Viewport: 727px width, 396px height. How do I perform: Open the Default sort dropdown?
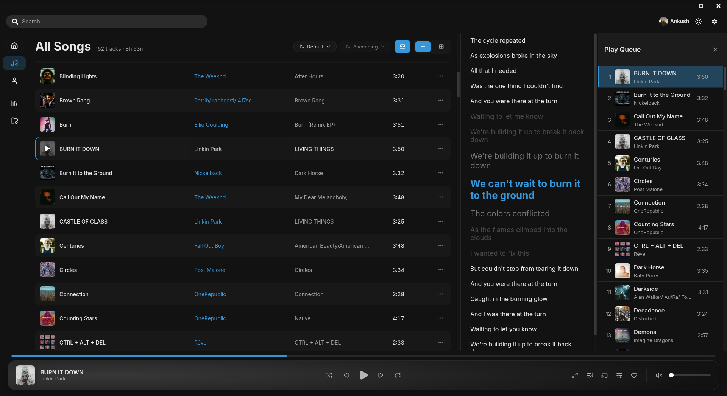[x=315, y=47]
